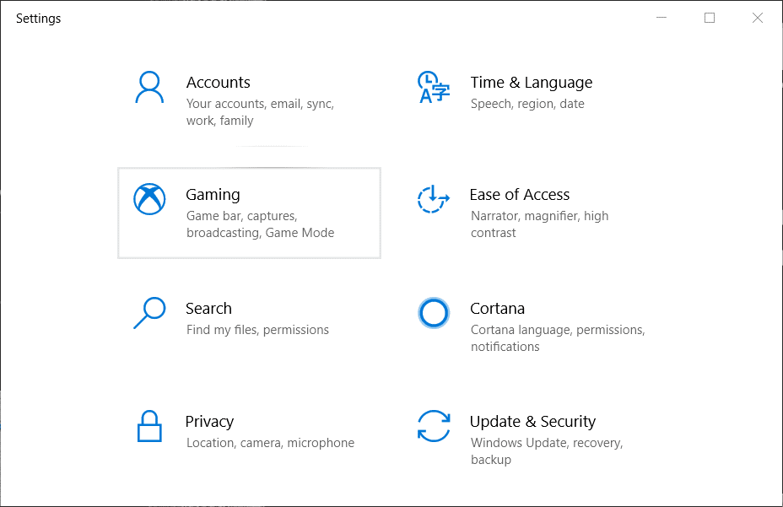
Task: Click the Ease of Access dashed-circle icon
Action: pos(434,200)
